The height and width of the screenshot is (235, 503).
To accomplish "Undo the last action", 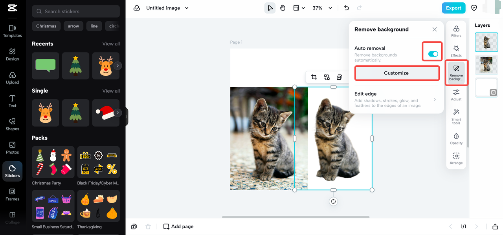I will coord(346,8).
